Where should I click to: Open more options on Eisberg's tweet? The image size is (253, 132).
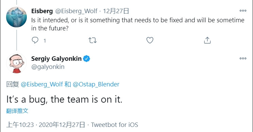(243, 10)
